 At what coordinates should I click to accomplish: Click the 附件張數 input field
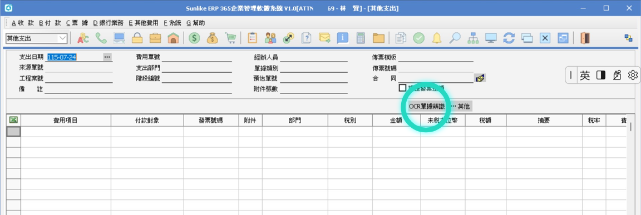(314, 89)
